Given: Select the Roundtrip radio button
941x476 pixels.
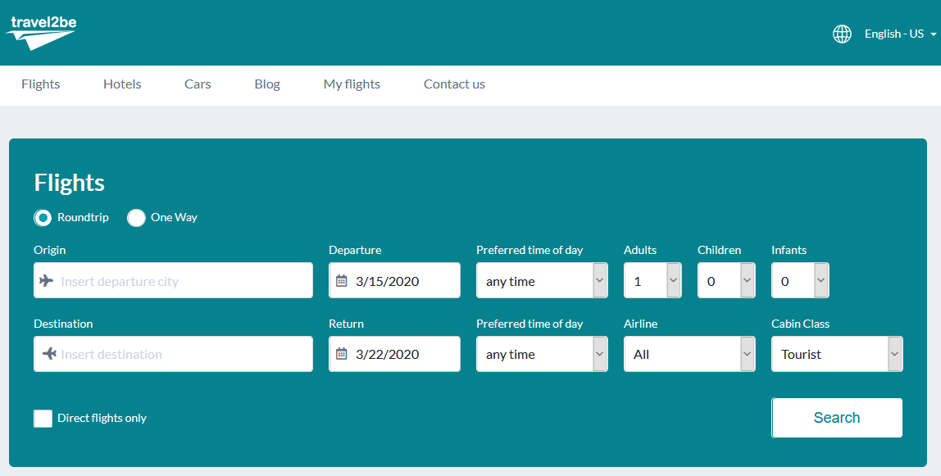Looking at the screenshot, I should pos(43,218).
